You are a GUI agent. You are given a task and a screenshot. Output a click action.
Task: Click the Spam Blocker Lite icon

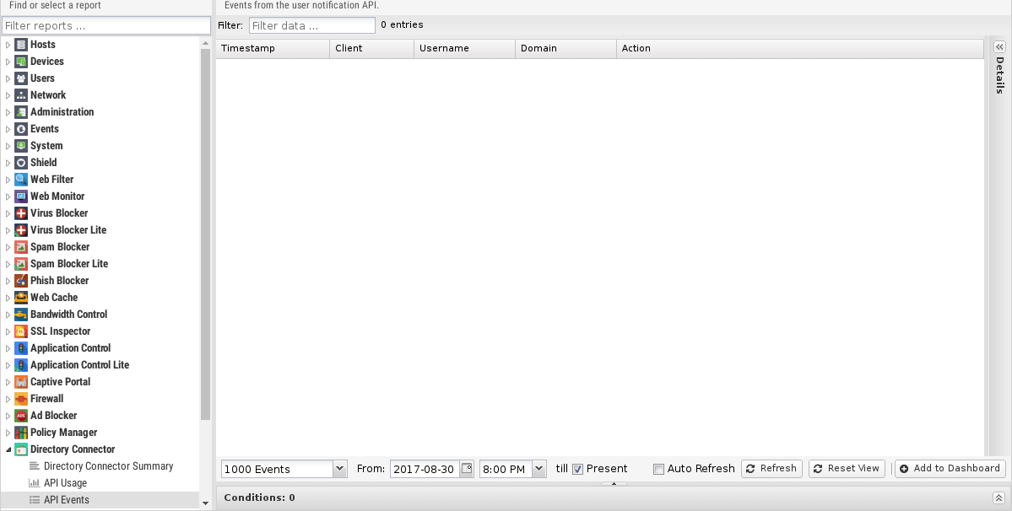click(x=20, y=264)
